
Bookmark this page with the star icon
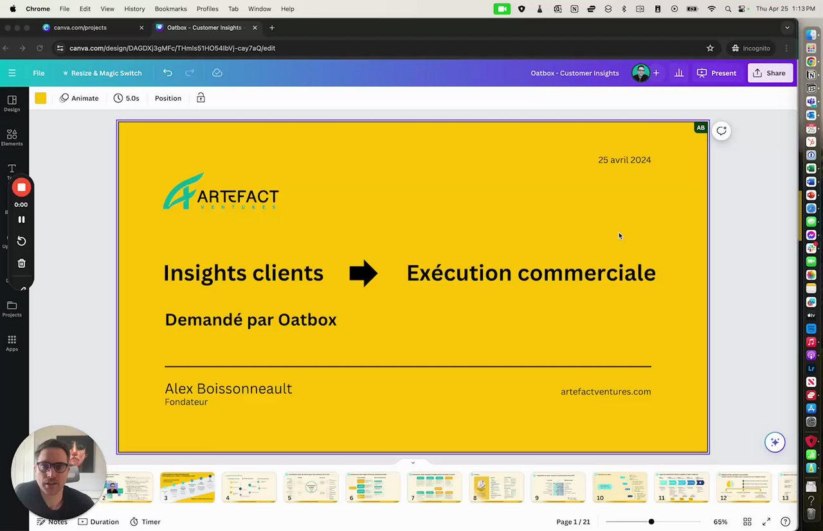[x=710, y=48]
